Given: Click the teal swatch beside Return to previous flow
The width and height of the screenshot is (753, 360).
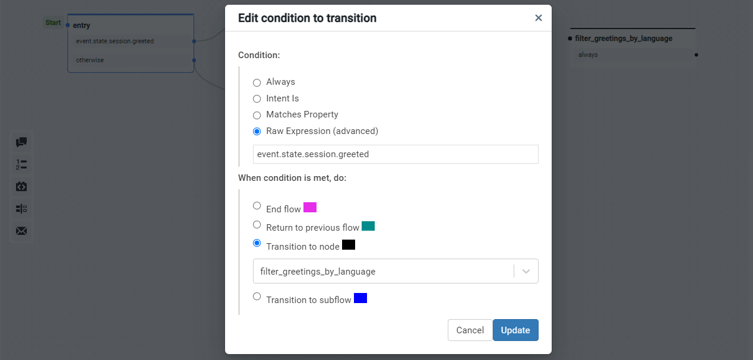Looking at the screenshot, I should [x=368, y=226].
